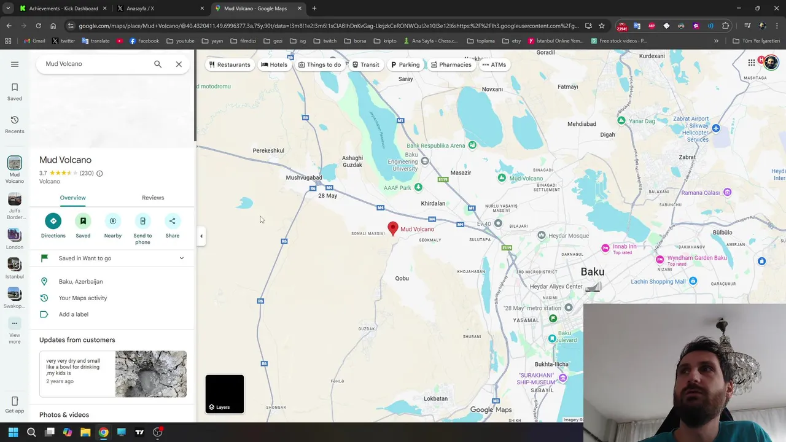
Task: Open customer update photo of mud
Action: tap(151, 374)
